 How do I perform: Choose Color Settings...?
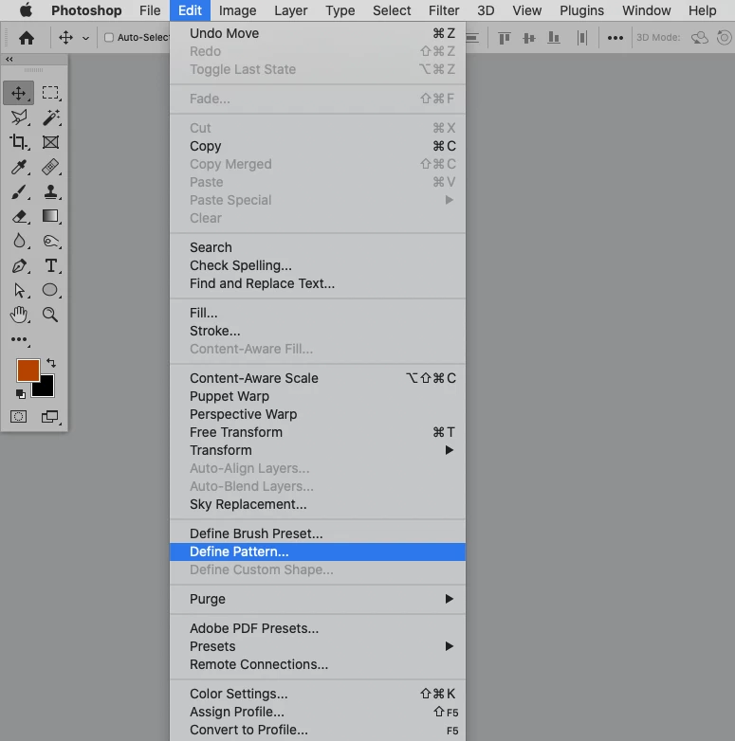(318, 695)
